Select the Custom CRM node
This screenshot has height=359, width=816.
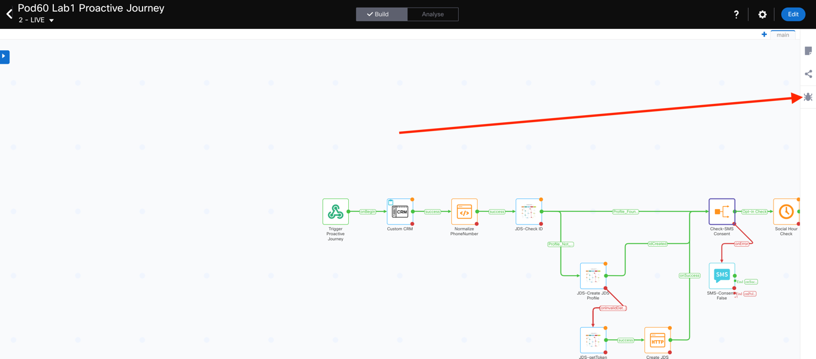(x=400, y=212)
